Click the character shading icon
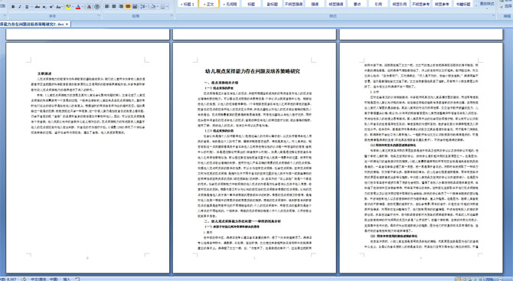 tap(89, 7)
